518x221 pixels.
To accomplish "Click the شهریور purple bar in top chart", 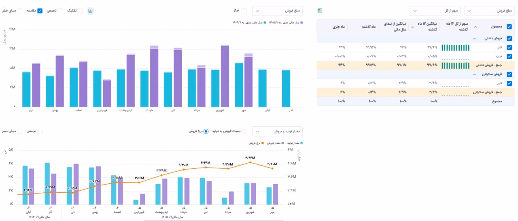I will click(225, 76).
